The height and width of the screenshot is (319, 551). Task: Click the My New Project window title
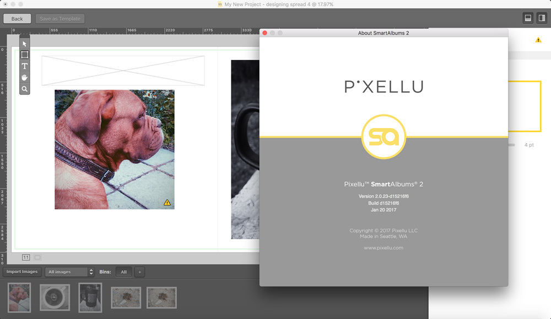[x=279, y=4]
